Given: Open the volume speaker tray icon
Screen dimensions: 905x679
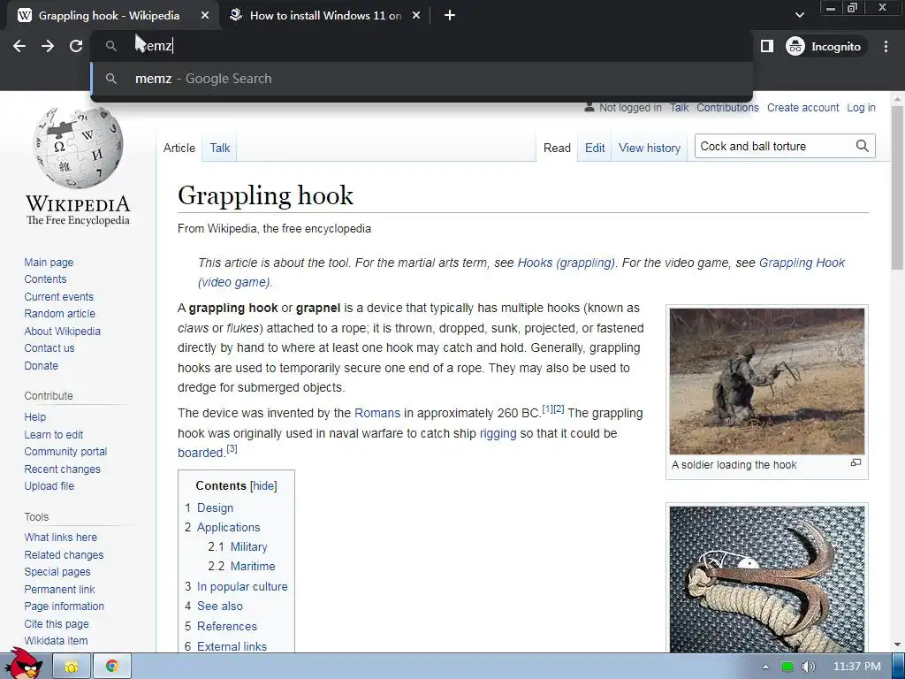Looking at the screenshot, I should pyautogui.click(x=808, y=667).
